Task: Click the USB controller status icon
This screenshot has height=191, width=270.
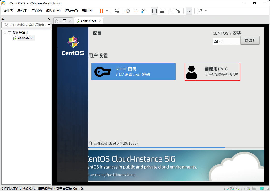Action: tap(254, 189)
